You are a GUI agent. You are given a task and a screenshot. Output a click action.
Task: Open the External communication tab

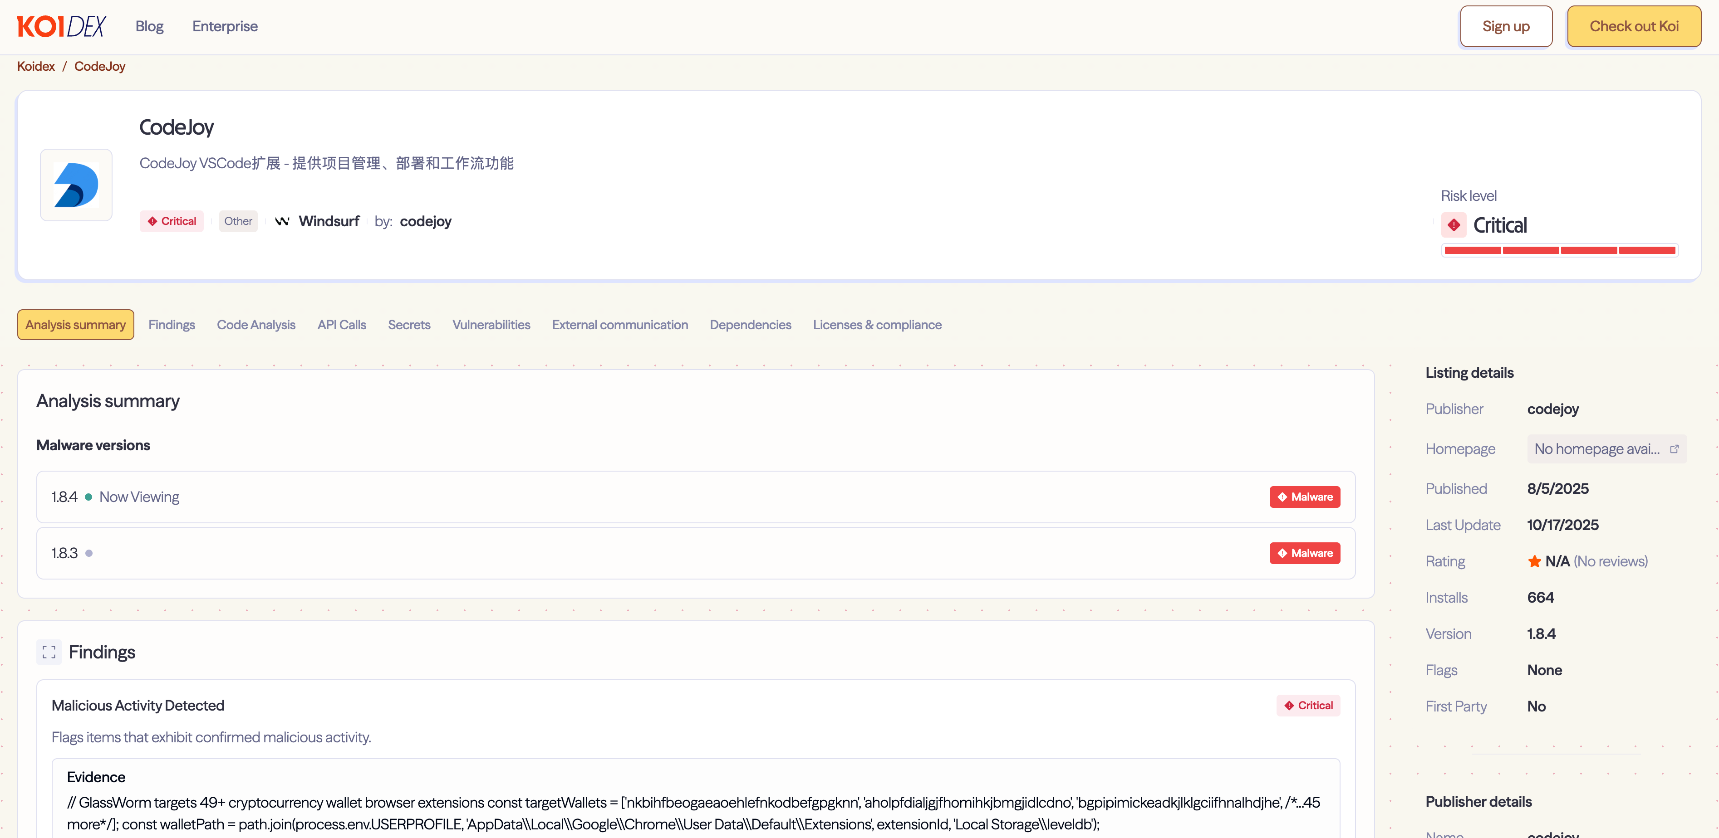click(x=620, y=325)
